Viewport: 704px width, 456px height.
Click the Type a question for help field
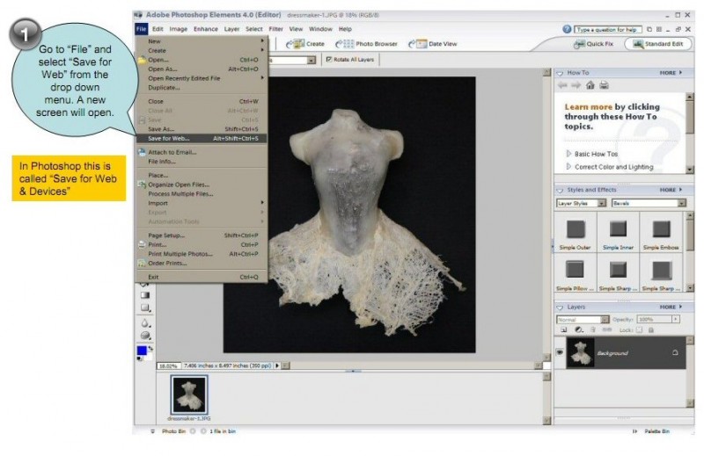coord(608,30)
